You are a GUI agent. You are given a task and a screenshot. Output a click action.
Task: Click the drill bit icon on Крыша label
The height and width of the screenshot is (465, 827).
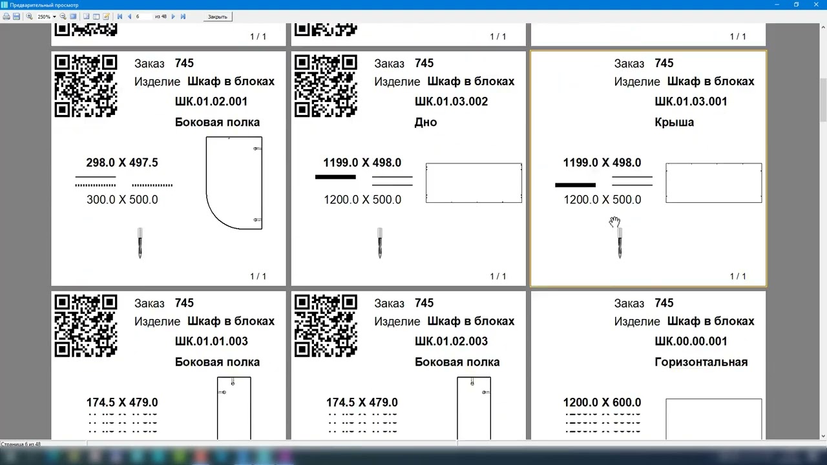tap(620, 243)
